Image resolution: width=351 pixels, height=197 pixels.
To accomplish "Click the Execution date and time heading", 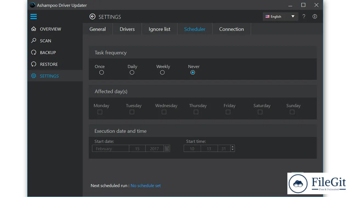I will coord(120,131).
